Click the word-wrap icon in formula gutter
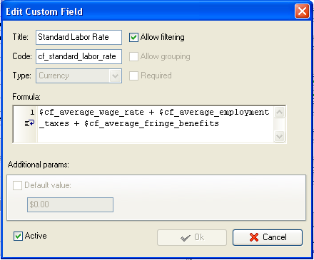This screenshot has height=260, width=314. point(30,123)
